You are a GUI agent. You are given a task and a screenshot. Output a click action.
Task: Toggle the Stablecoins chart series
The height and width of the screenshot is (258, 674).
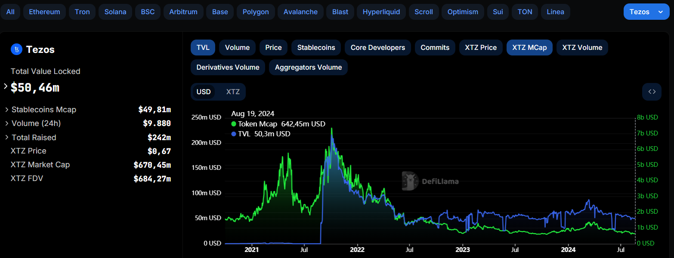[x=316, y=47]
